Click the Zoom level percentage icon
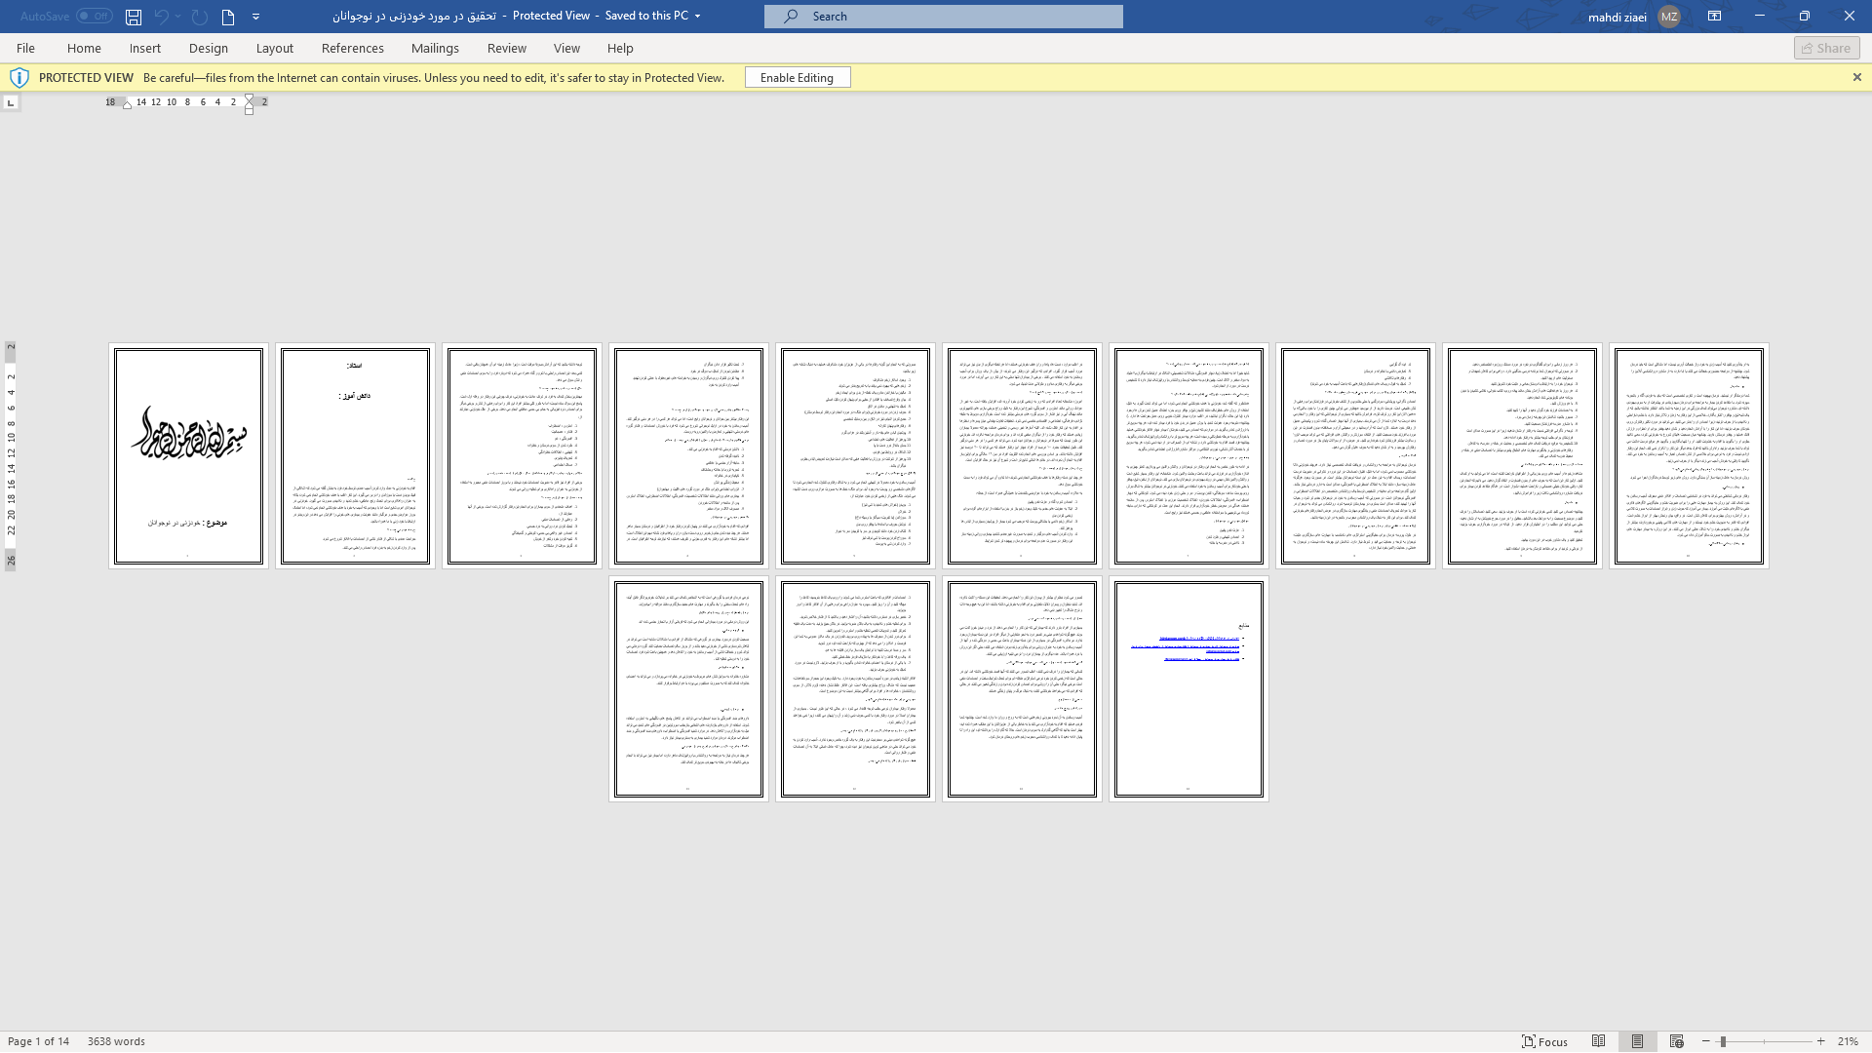 pos(1849,1041)
